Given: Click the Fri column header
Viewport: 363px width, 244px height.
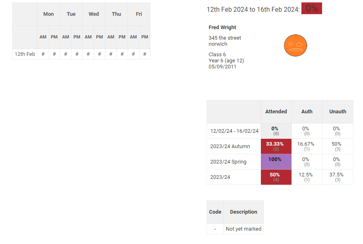Looking at the screenshot, I should point(139,14).
